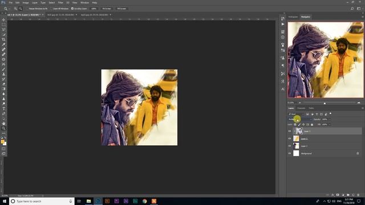Select the Eraser tool
The height and width of the screenshot is (205, 365).
(x=3, y=84)
